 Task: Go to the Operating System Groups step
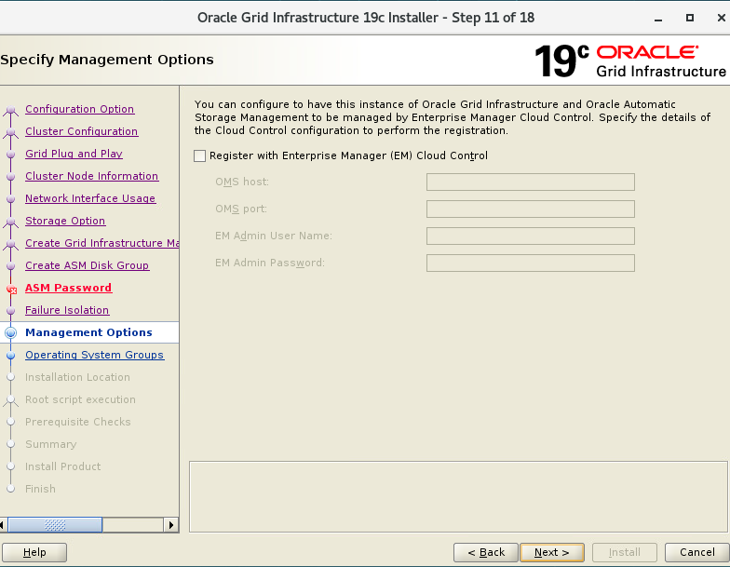(x=94, y=355)
